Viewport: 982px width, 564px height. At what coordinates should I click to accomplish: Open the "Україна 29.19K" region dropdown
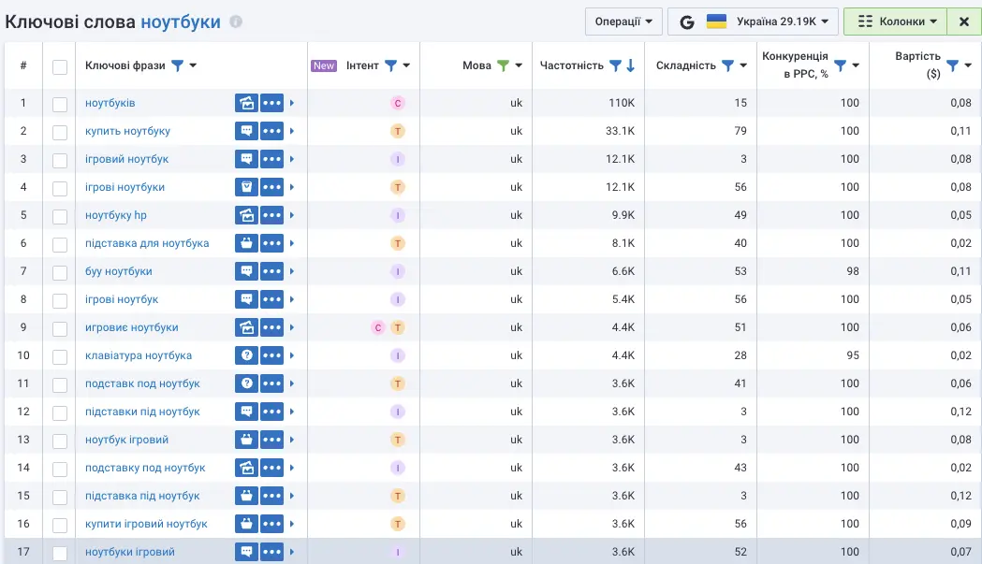pos(777,21)
